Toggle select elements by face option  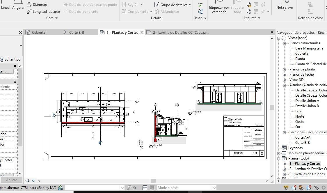tap(309, 188)
